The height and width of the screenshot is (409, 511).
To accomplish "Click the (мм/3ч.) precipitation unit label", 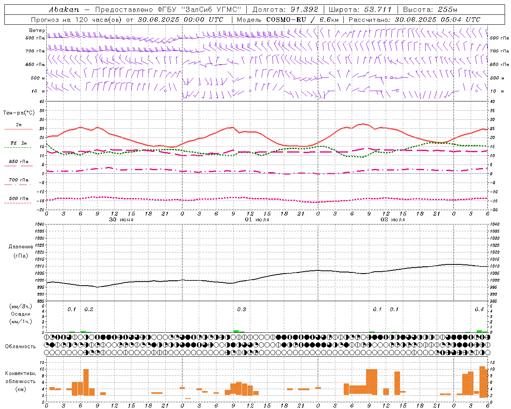I will pos(21,307).
